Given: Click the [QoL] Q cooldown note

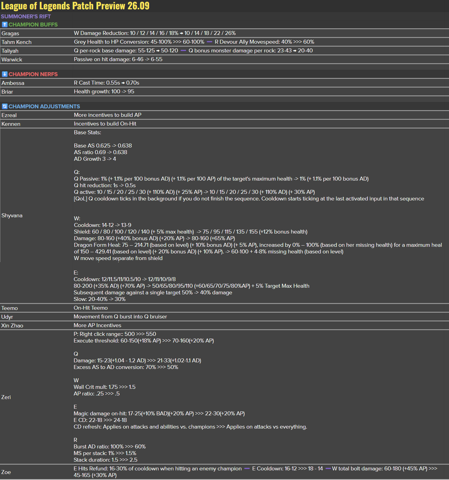Looking at the screenshot, I should point(249,199).
